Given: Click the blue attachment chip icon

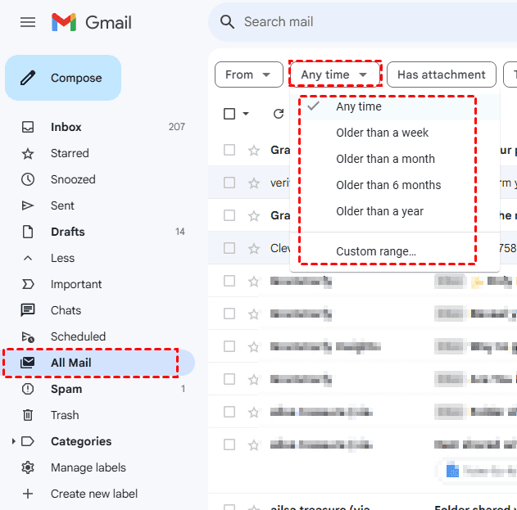Looking at the screenshot, I should click(x=452, y=471).
